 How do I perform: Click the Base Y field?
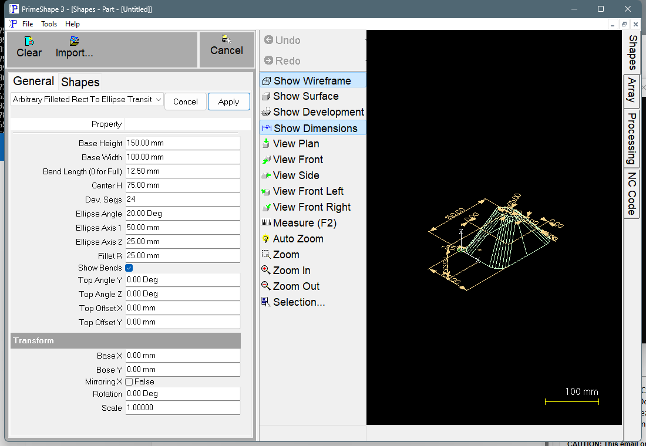(x=183, y=370)
